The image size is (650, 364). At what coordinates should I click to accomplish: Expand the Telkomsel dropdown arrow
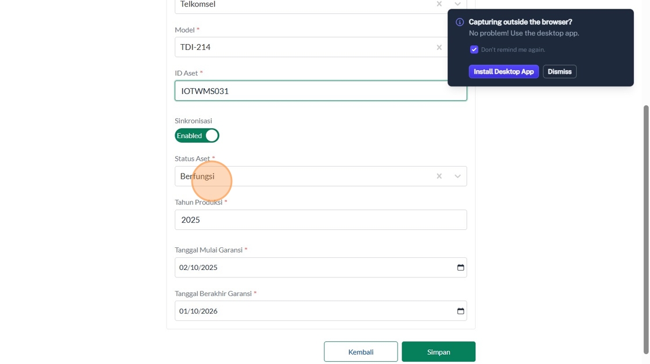457,4
